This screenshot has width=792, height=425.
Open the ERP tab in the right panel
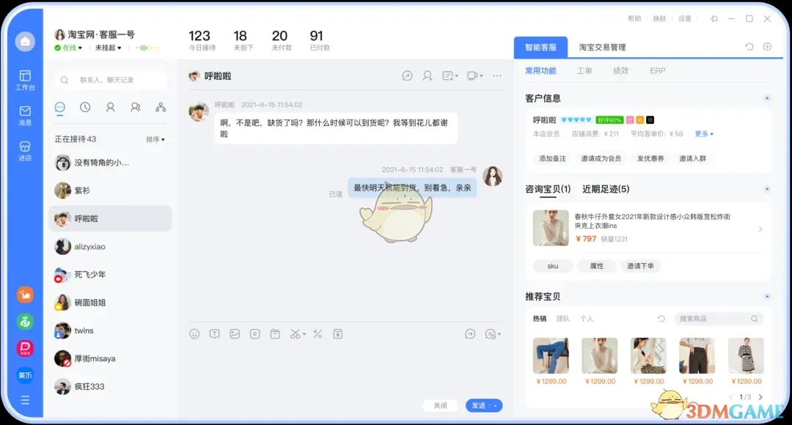[657, 70]
